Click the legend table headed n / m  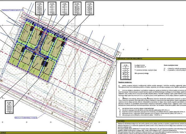coord(126,71)
